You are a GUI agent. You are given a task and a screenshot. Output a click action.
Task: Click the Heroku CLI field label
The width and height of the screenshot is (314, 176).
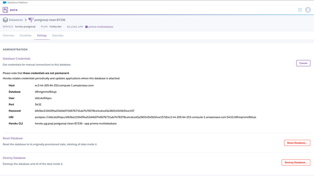click(16, 124)
